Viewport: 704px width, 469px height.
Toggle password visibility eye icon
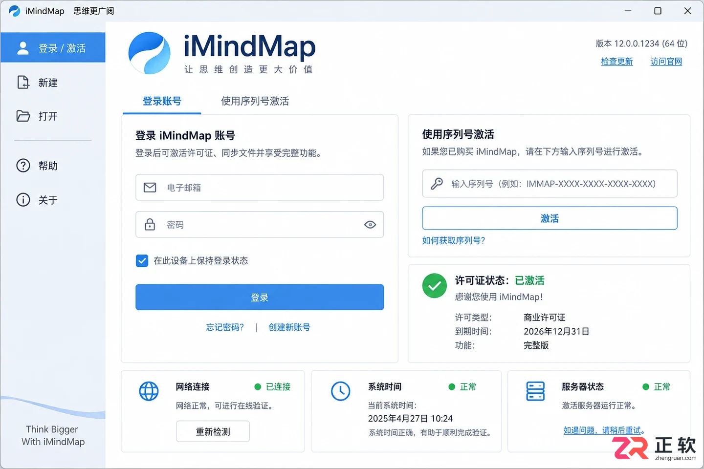click(370, 225)
